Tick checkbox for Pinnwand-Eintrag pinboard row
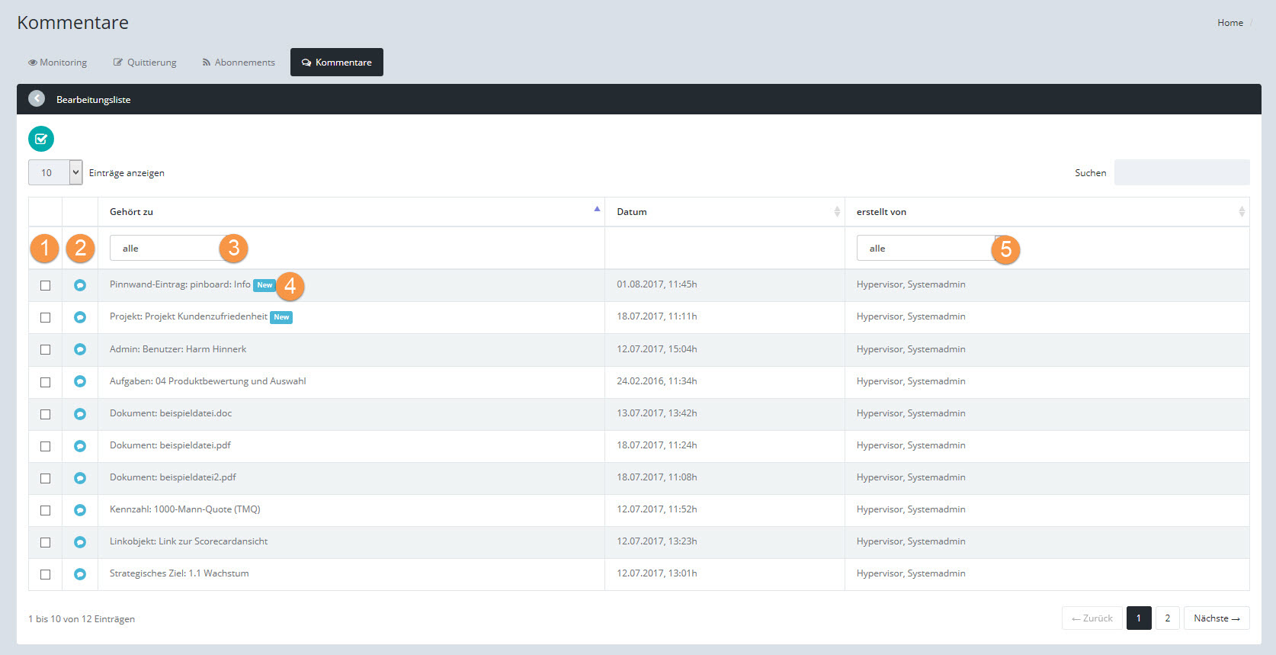 pyautogui.click(x=46, y=285)
